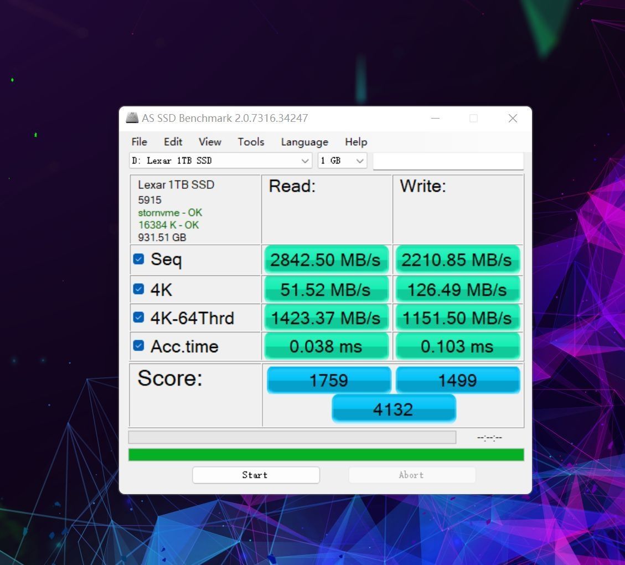Open the View menu
625x565 pixels.
pyautogui.click(x=210, y=142)
